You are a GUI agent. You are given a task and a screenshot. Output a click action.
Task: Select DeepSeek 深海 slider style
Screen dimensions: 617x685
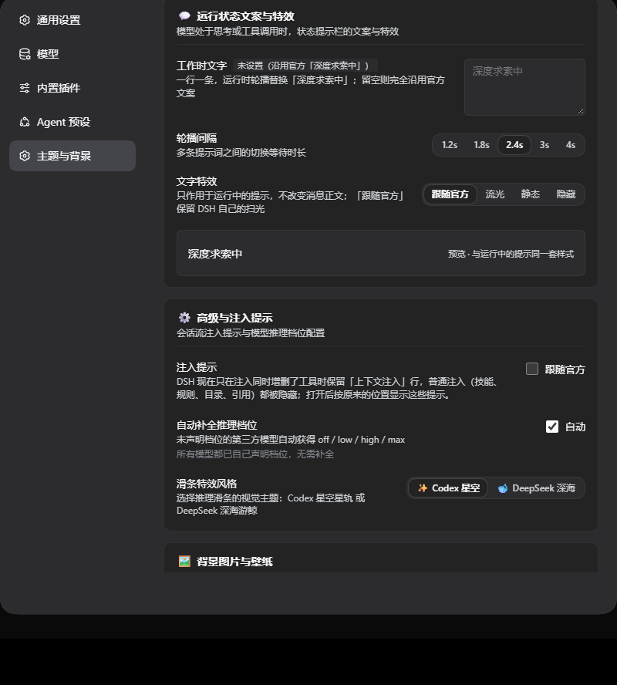point(537,488)
